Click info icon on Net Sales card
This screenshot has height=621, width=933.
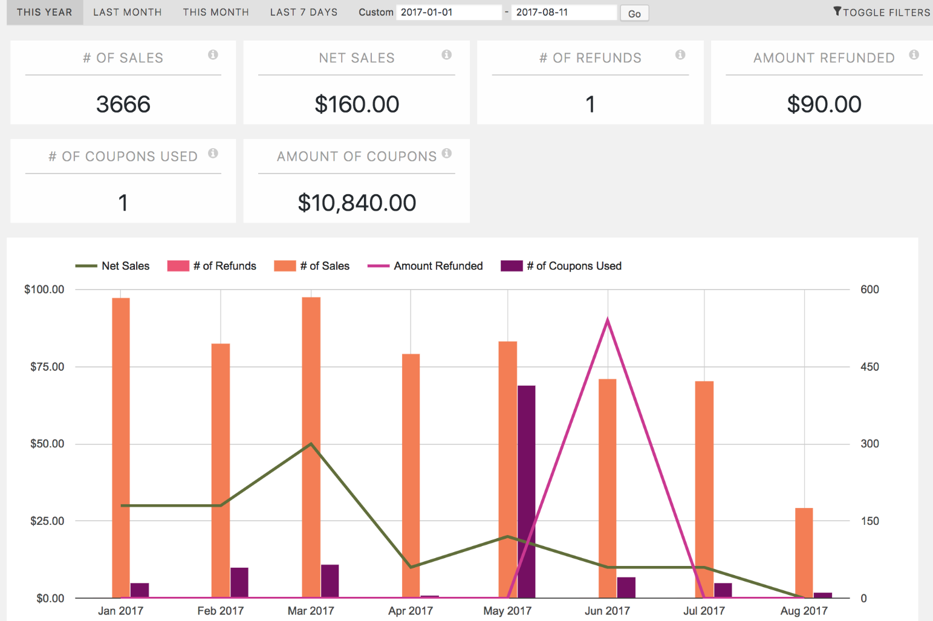tap(446, 55)
